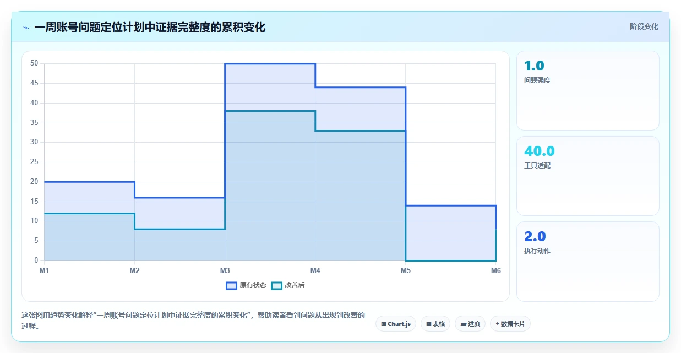Click the value 2.0

535,236
